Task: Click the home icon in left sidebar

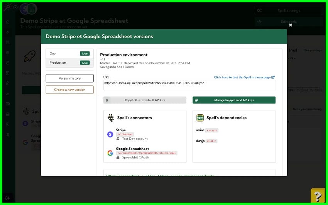Action: click(8, 22)
